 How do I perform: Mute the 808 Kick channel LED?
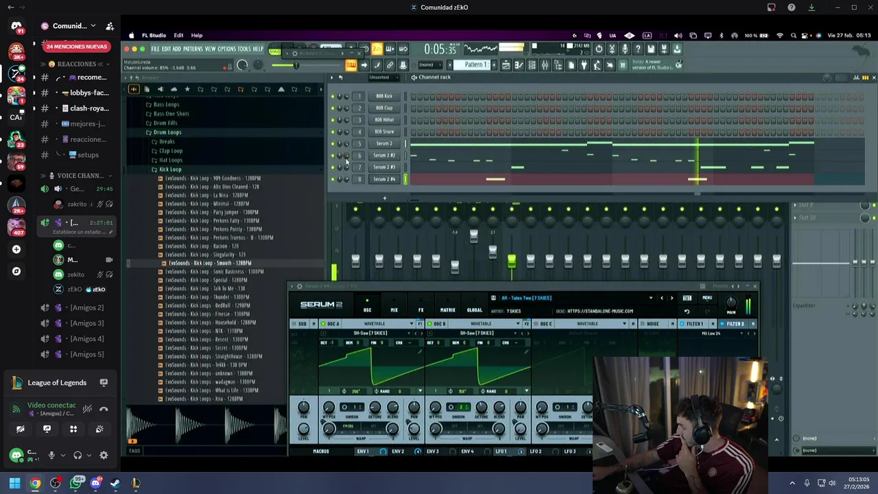point(333,97)
